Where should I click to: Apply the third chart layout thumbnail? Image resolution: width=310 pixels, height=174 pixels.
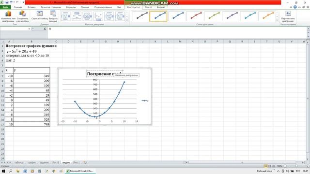(x=87, y=16)
